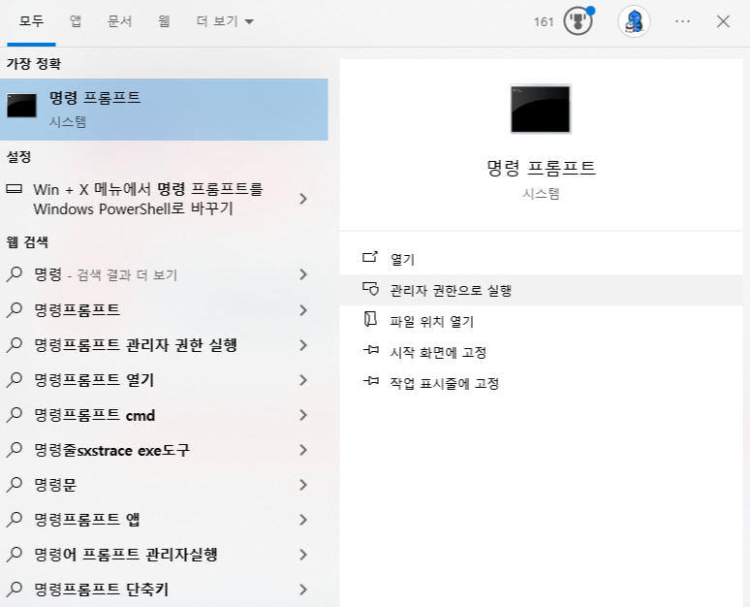Click the pin icon beside 시작 화면에 고정
Screen dimensions: 750x607
371,350
